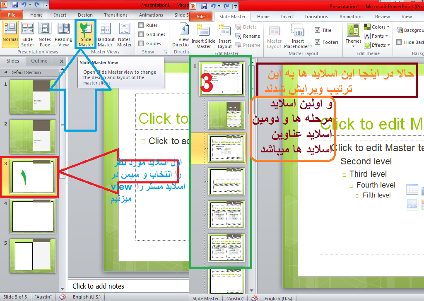Toggle the Gridlines checkbox
The width and height of the screenshot is (424, 301).
pos(141,34)
